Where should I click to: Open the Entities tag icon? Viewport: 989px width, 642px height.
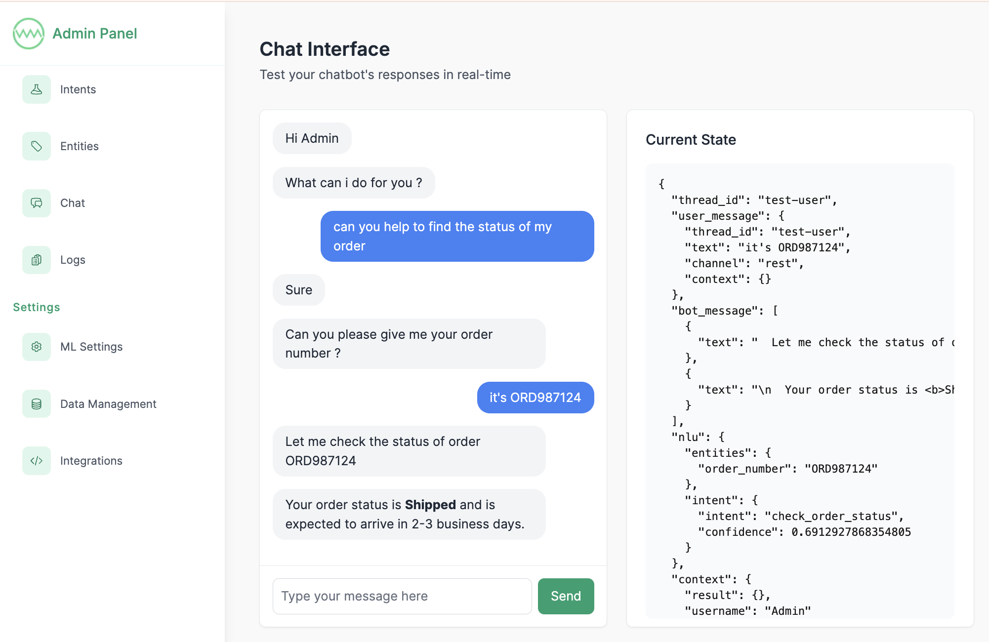(x=36, y=146)
